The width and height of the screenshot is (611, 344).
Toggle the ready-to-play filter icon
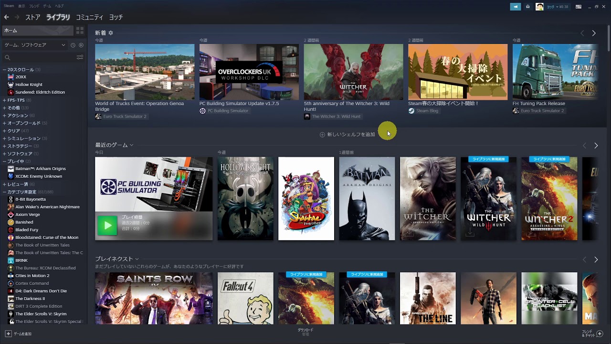click(81, 45)
